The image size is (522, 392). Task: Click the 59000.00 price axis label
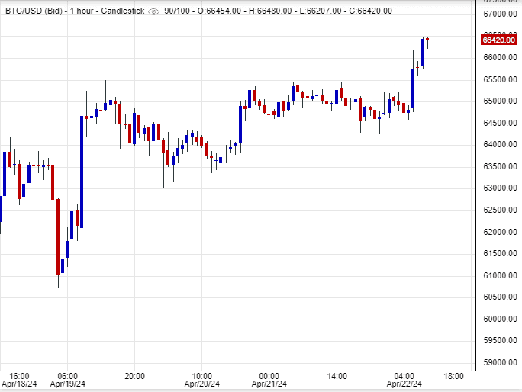(501, 362)
